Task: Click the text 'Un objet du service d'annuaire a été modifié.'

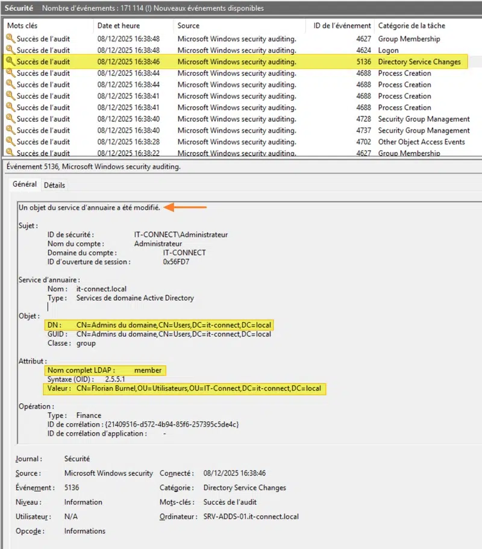Action: [89, 208]
